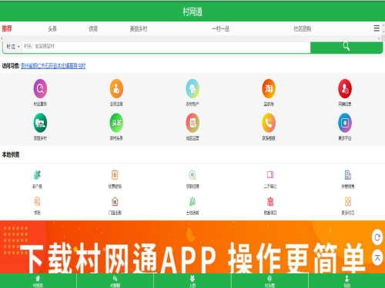Click the 本地供需 section heading
The width and height of the screenshot is (385, 288).
pyautogui.click(x=11, y=154)
